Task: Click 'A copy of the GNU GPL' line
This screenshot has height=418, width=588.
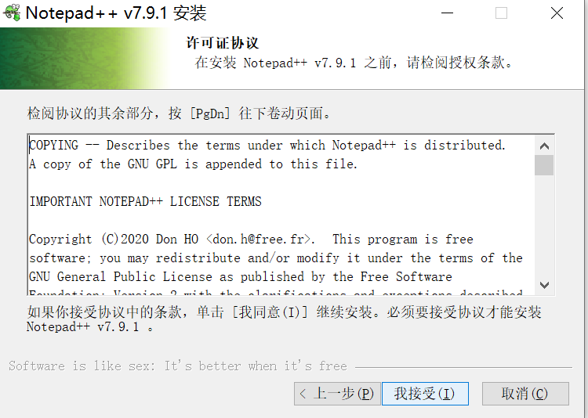Action: [193, 164]
